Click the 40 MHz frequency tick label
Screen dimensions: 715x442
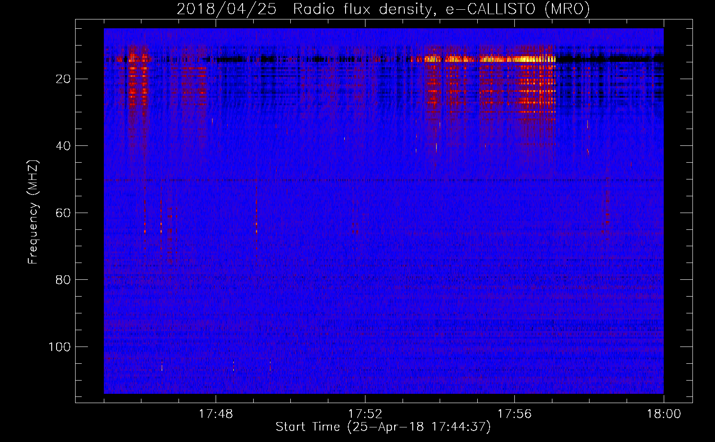coord(63,146)
